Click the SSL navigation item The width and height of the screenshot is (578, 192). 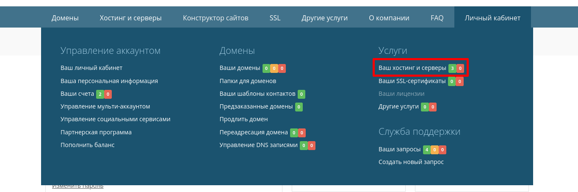tap(275, 18)
